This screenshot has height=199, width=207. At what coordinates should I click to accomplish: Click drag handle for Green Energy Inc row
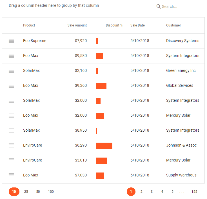(x=11, y=71)
